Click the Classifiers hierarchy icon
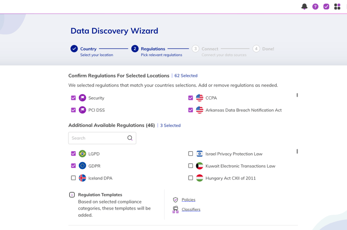Viewport: 347px width, 230px height. pyautogui.click(x=175, y=209)
